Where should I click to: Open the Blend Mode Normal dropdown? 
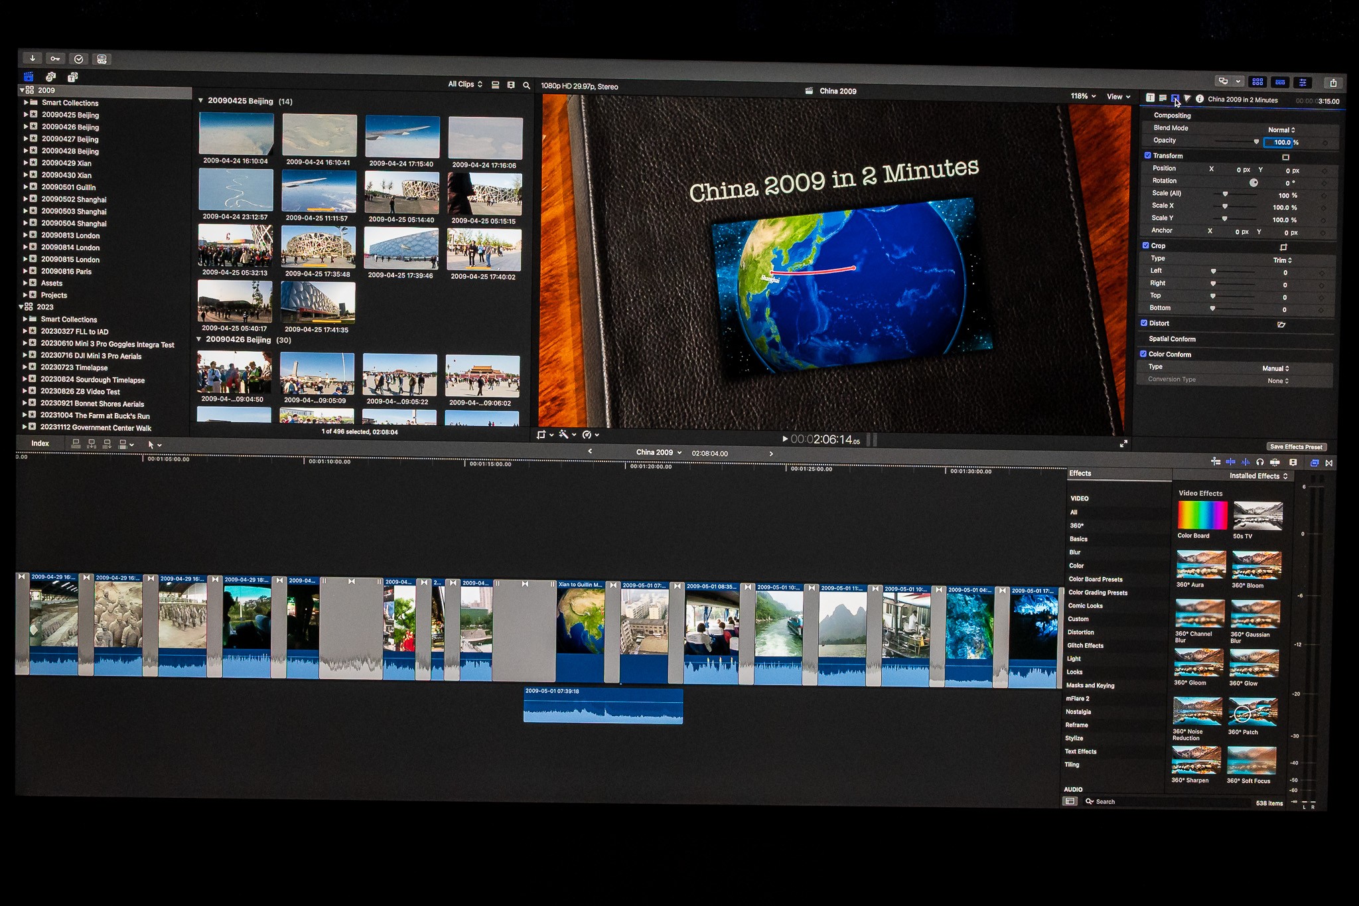(1281, 130)
